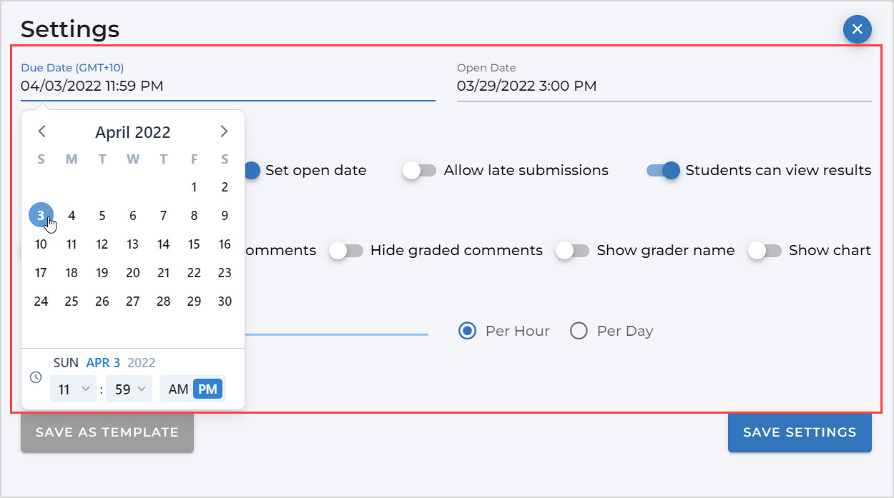Go to previous month in calendar
This screenshot has width=894, height=498.
tap(41, 131)
